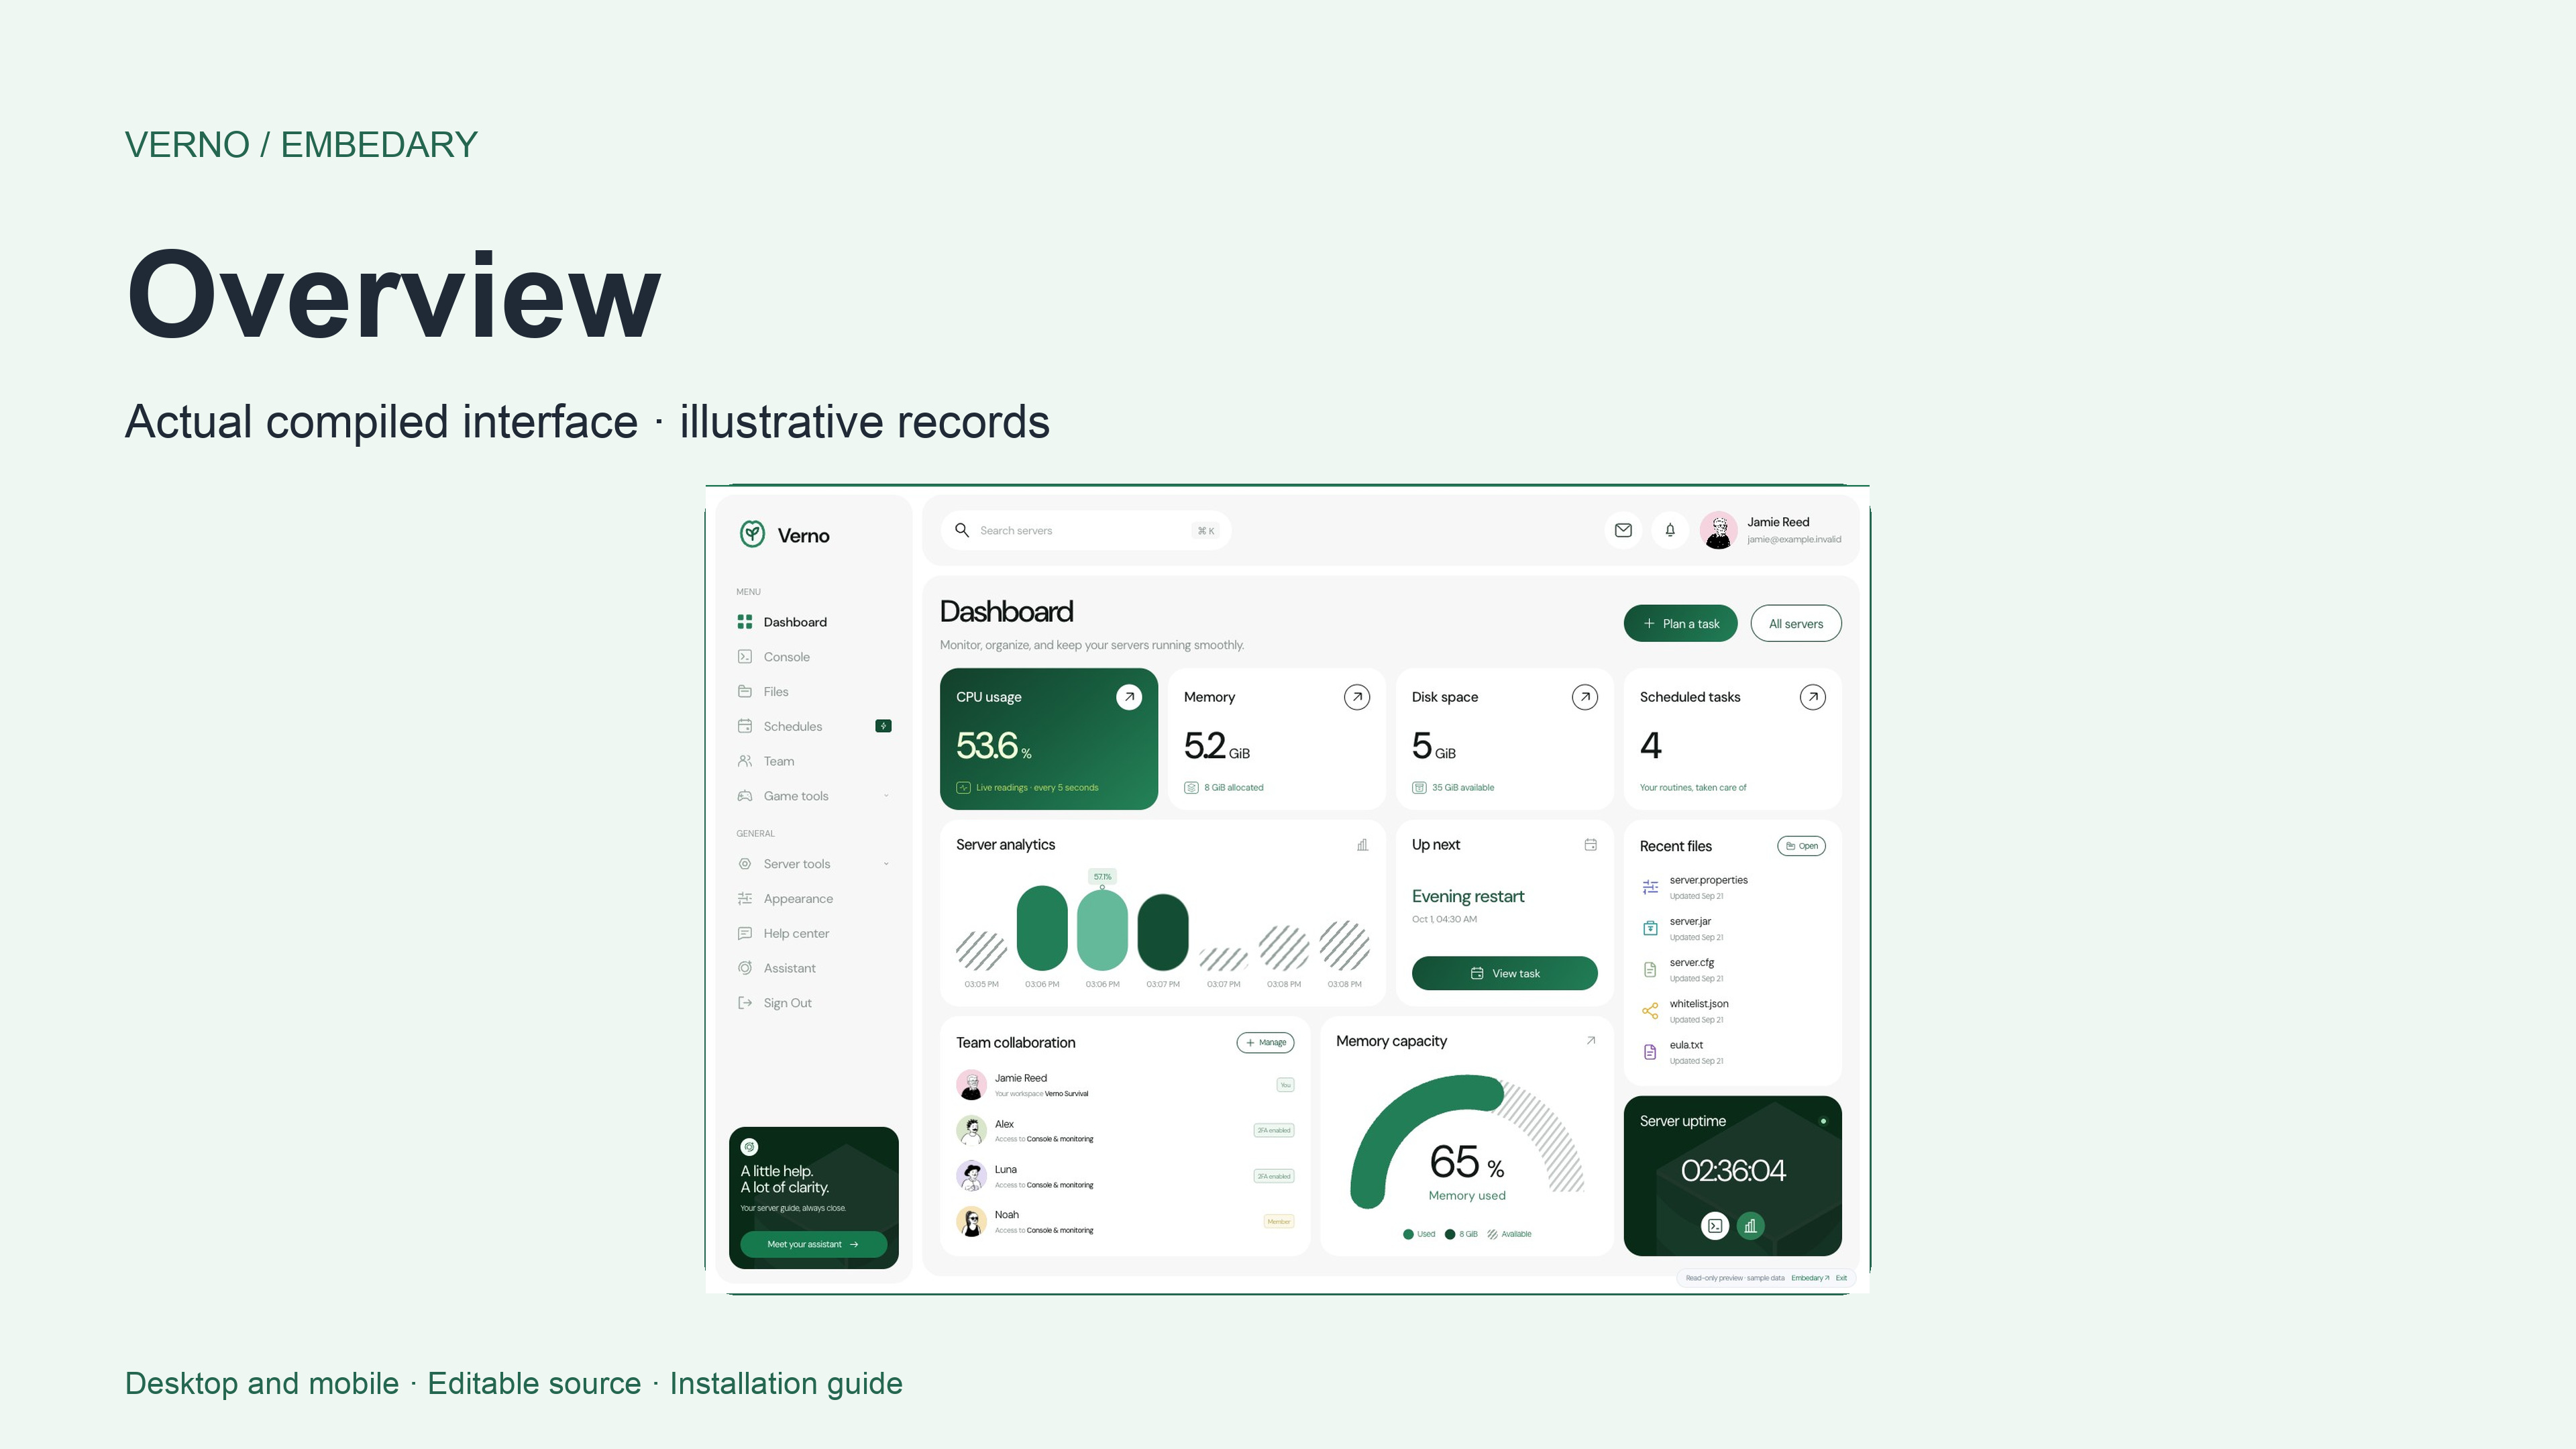Image resolution: width=2576 pixels, height=1449 pixels.
Task: Expand the Server tools submenu chevron
Action: [x=886, y=864]
